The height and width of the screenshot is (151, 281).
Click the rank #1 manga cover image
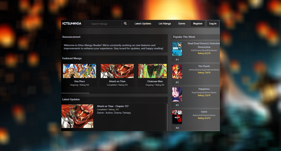tap(177, 49)
